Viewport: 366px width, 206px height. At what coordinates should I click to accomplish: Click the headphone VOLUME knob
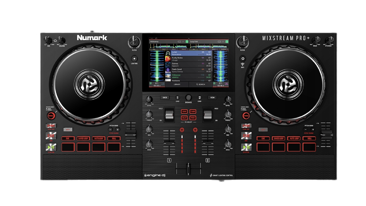(x=62, y=41)
